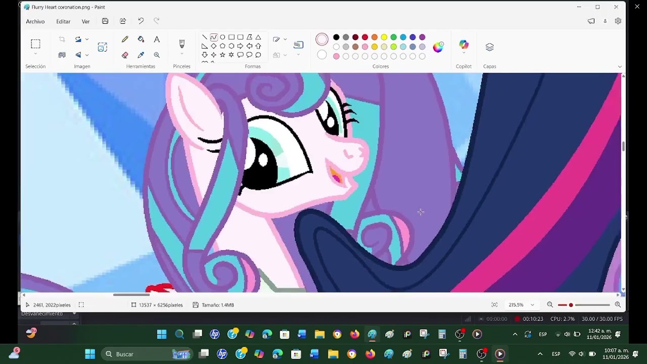Select the Fill bucket tool

(141, 39)
